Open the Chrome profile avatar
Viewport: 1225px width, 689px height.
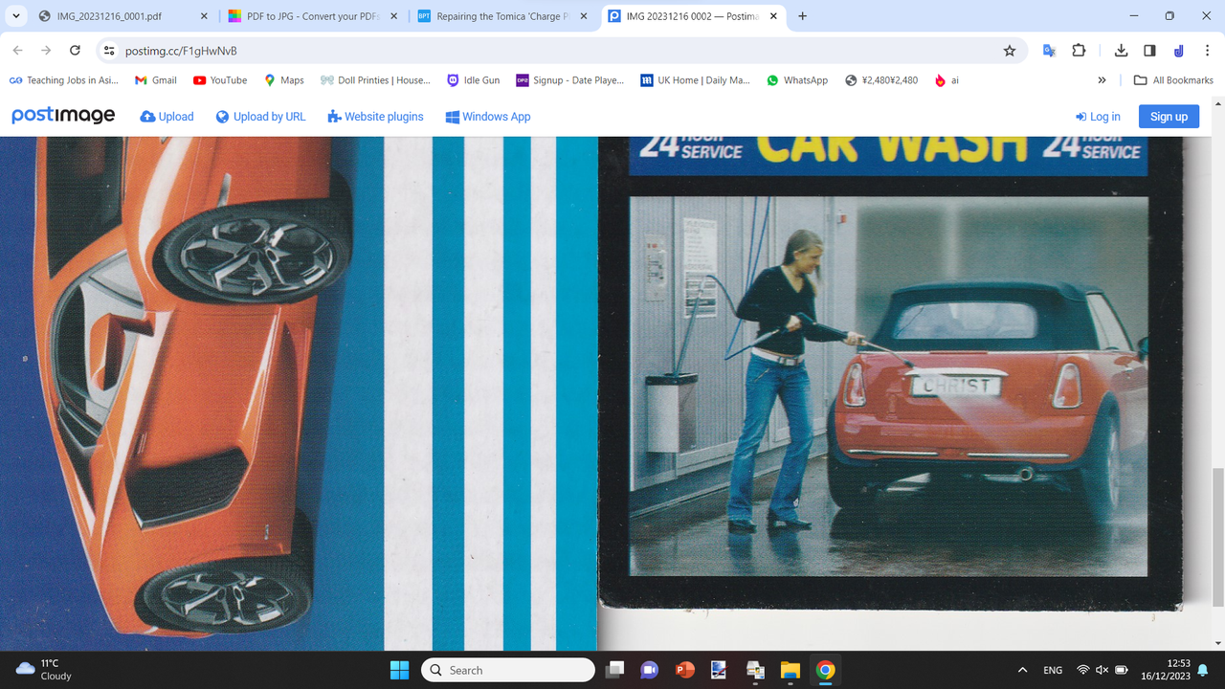[1178, 51]
